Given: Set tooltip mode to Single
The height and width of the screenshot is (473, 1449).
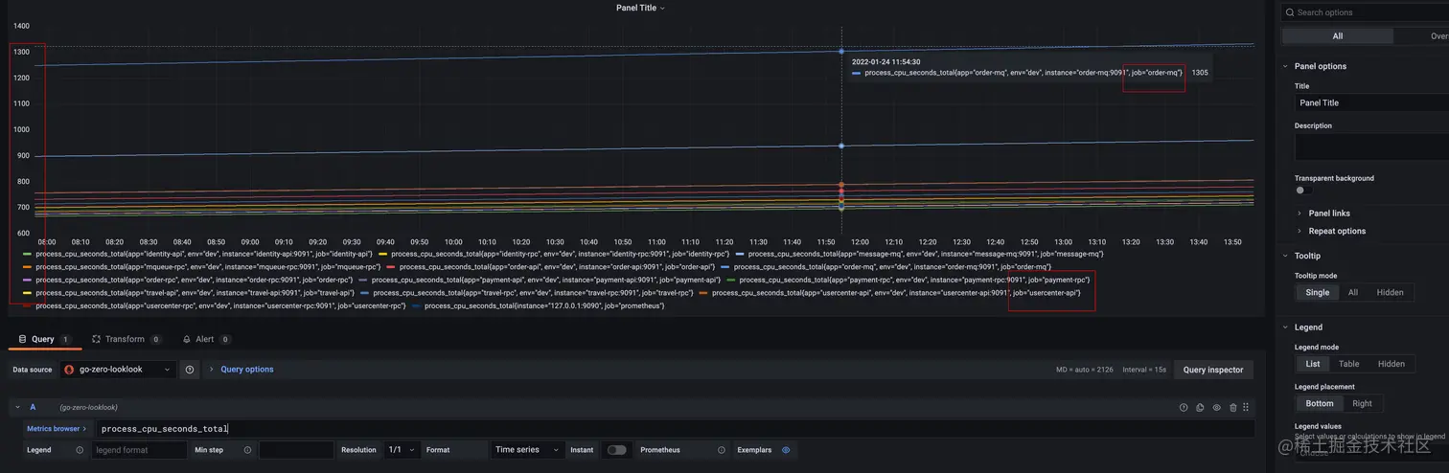Looking at the screenshot, I should click(1317, 292).
